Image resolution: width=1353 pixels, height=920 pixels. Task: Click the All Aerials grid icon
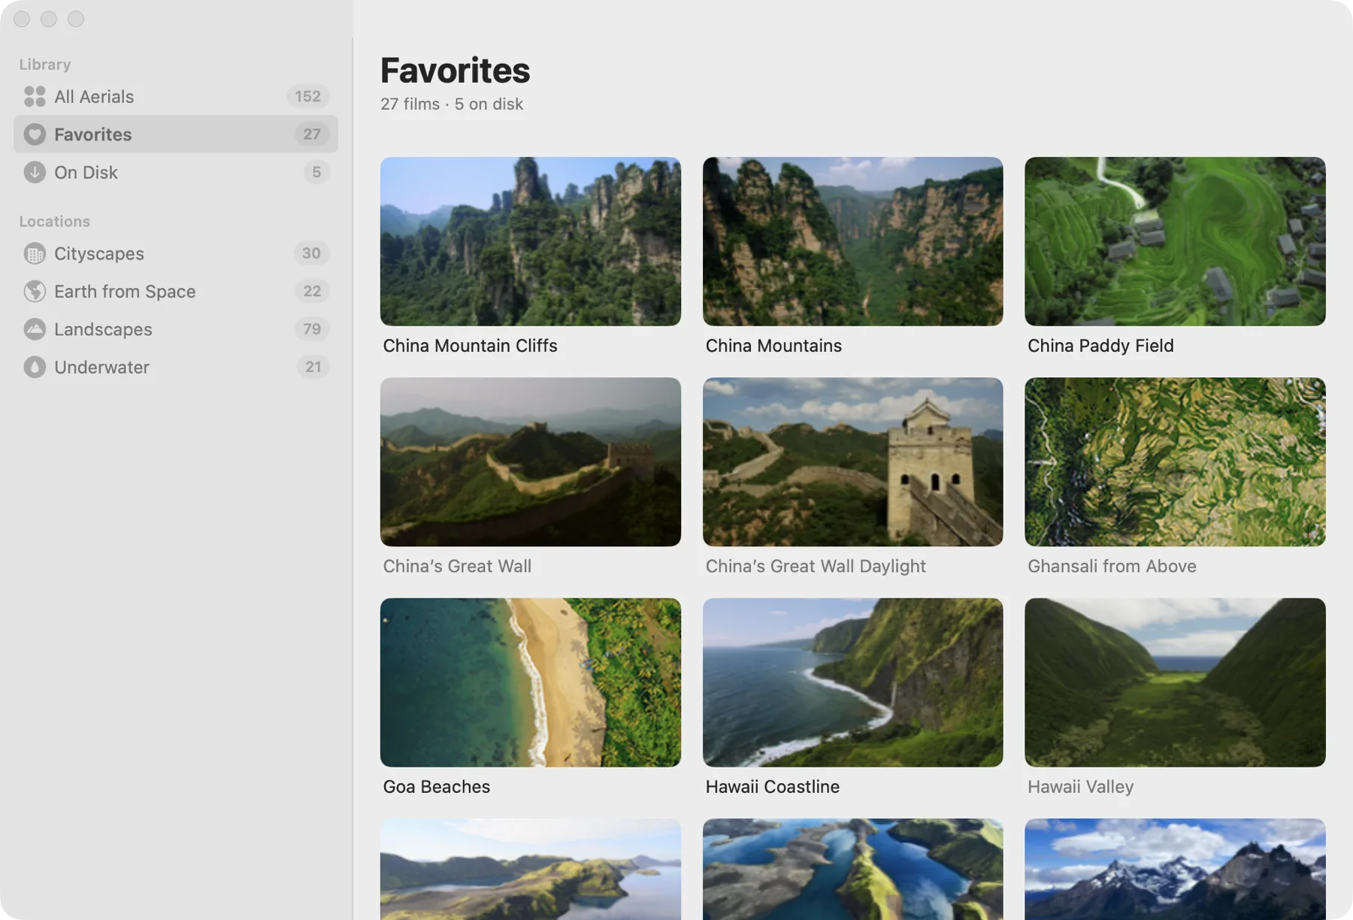tap(35, 96)
